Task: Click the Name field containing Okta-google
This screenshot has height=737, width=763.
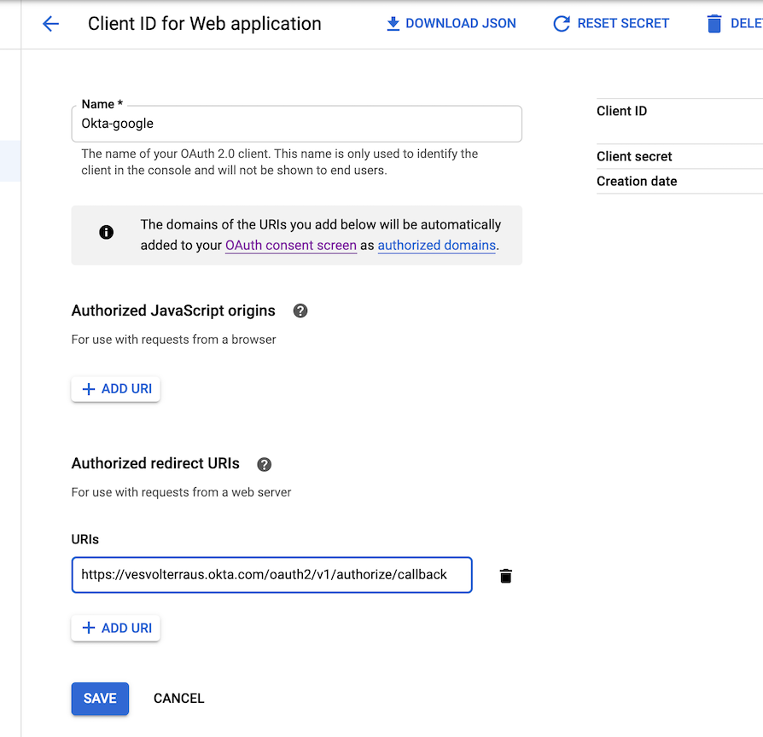Action: (x=296, y=124)
